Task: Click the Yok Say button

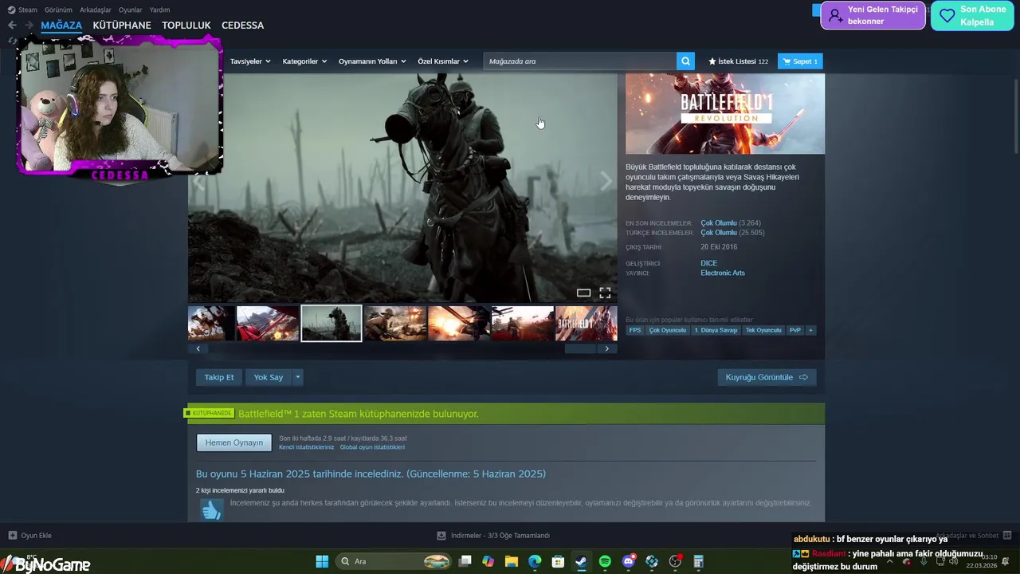Action: [269, 377]
